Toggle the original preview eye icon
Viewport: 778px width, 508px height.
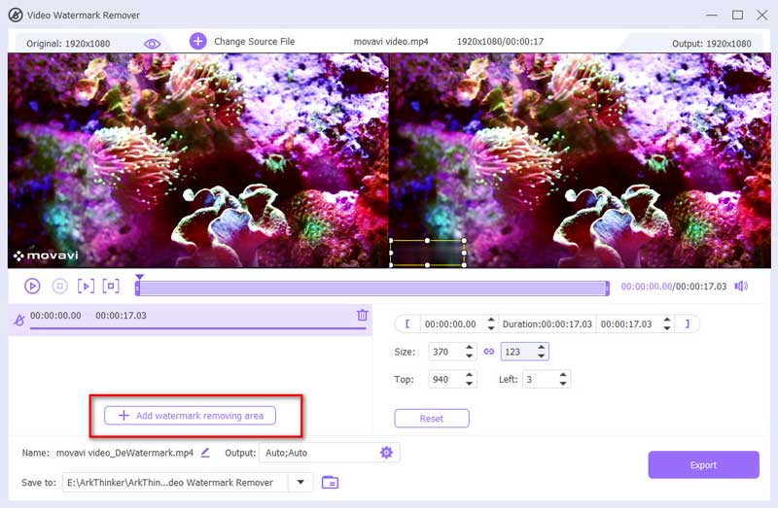point(152,44)
